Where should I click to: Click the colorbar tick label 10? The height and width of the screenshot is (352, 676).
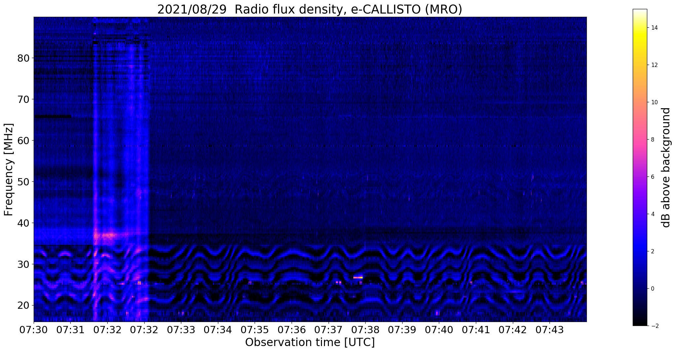[x=654, y=102]
